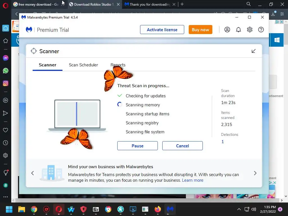Pause the threat scan

[x=137, y=146]
